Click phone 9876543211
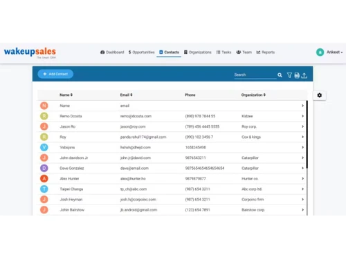 [x=195, y=157]
